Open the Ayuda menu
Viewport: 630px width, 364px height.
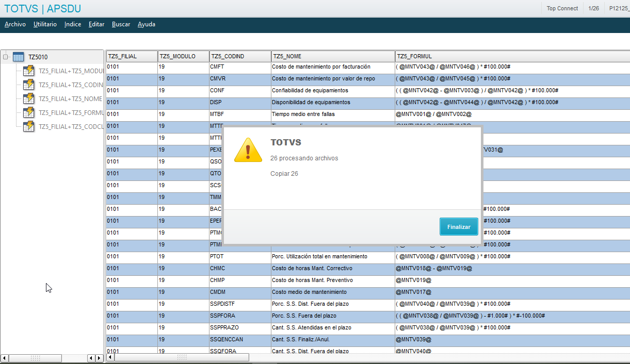pyautogui.click(x=147, y=24)
